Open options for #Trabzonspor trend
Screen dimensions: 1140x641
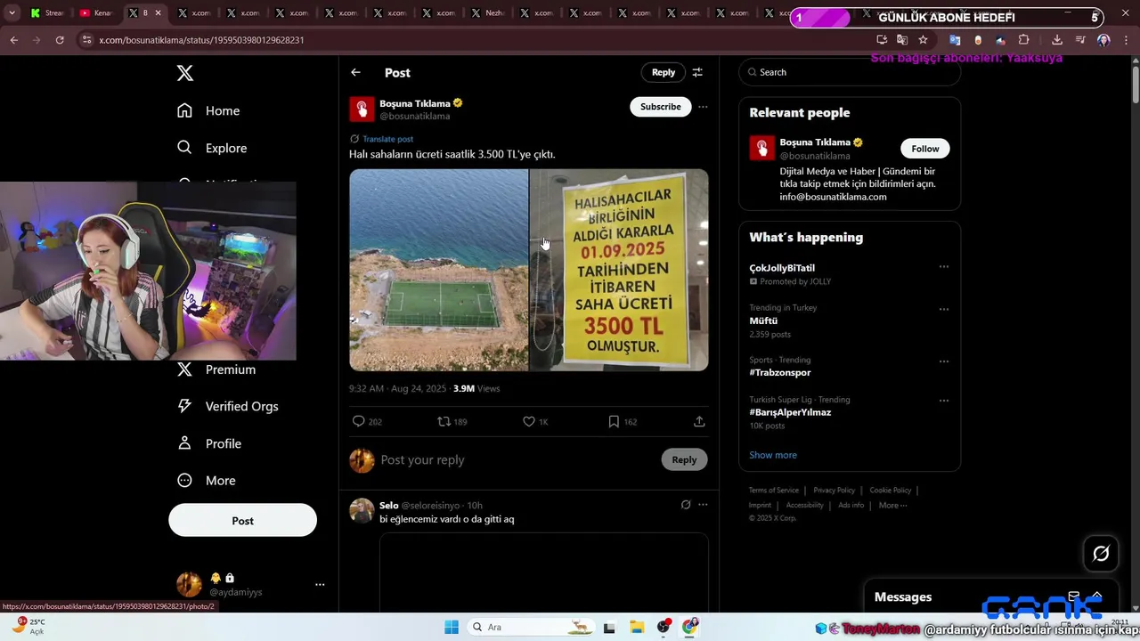click(x=943, y=361)
